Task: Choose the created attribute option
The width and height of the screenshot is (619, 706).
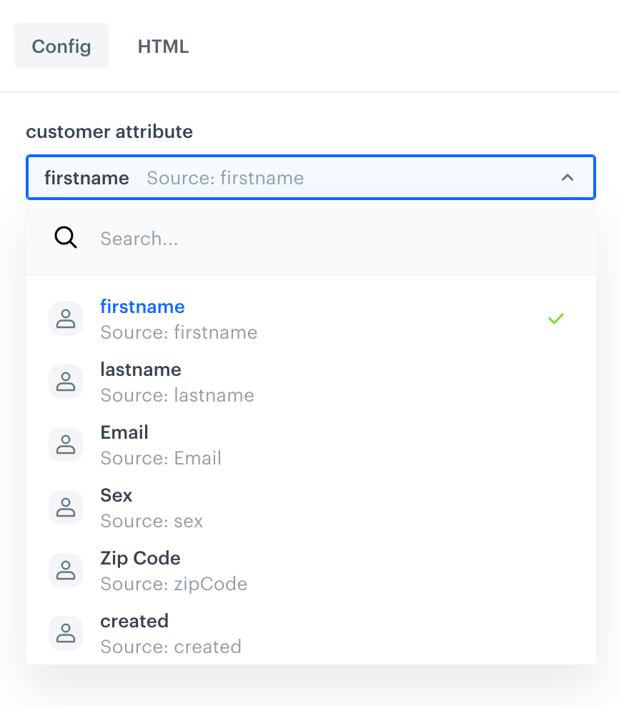Action: (x=171, y=633)
